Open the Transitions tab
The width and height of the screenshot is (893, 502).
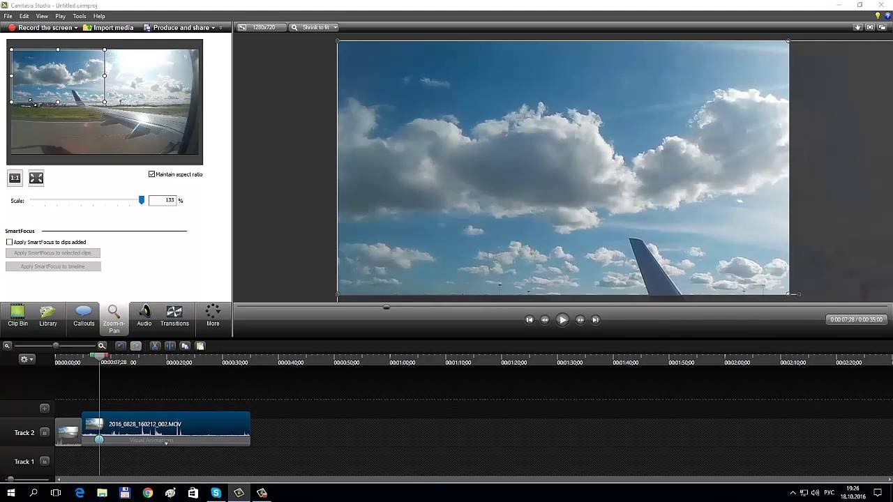tap(174, 316)
